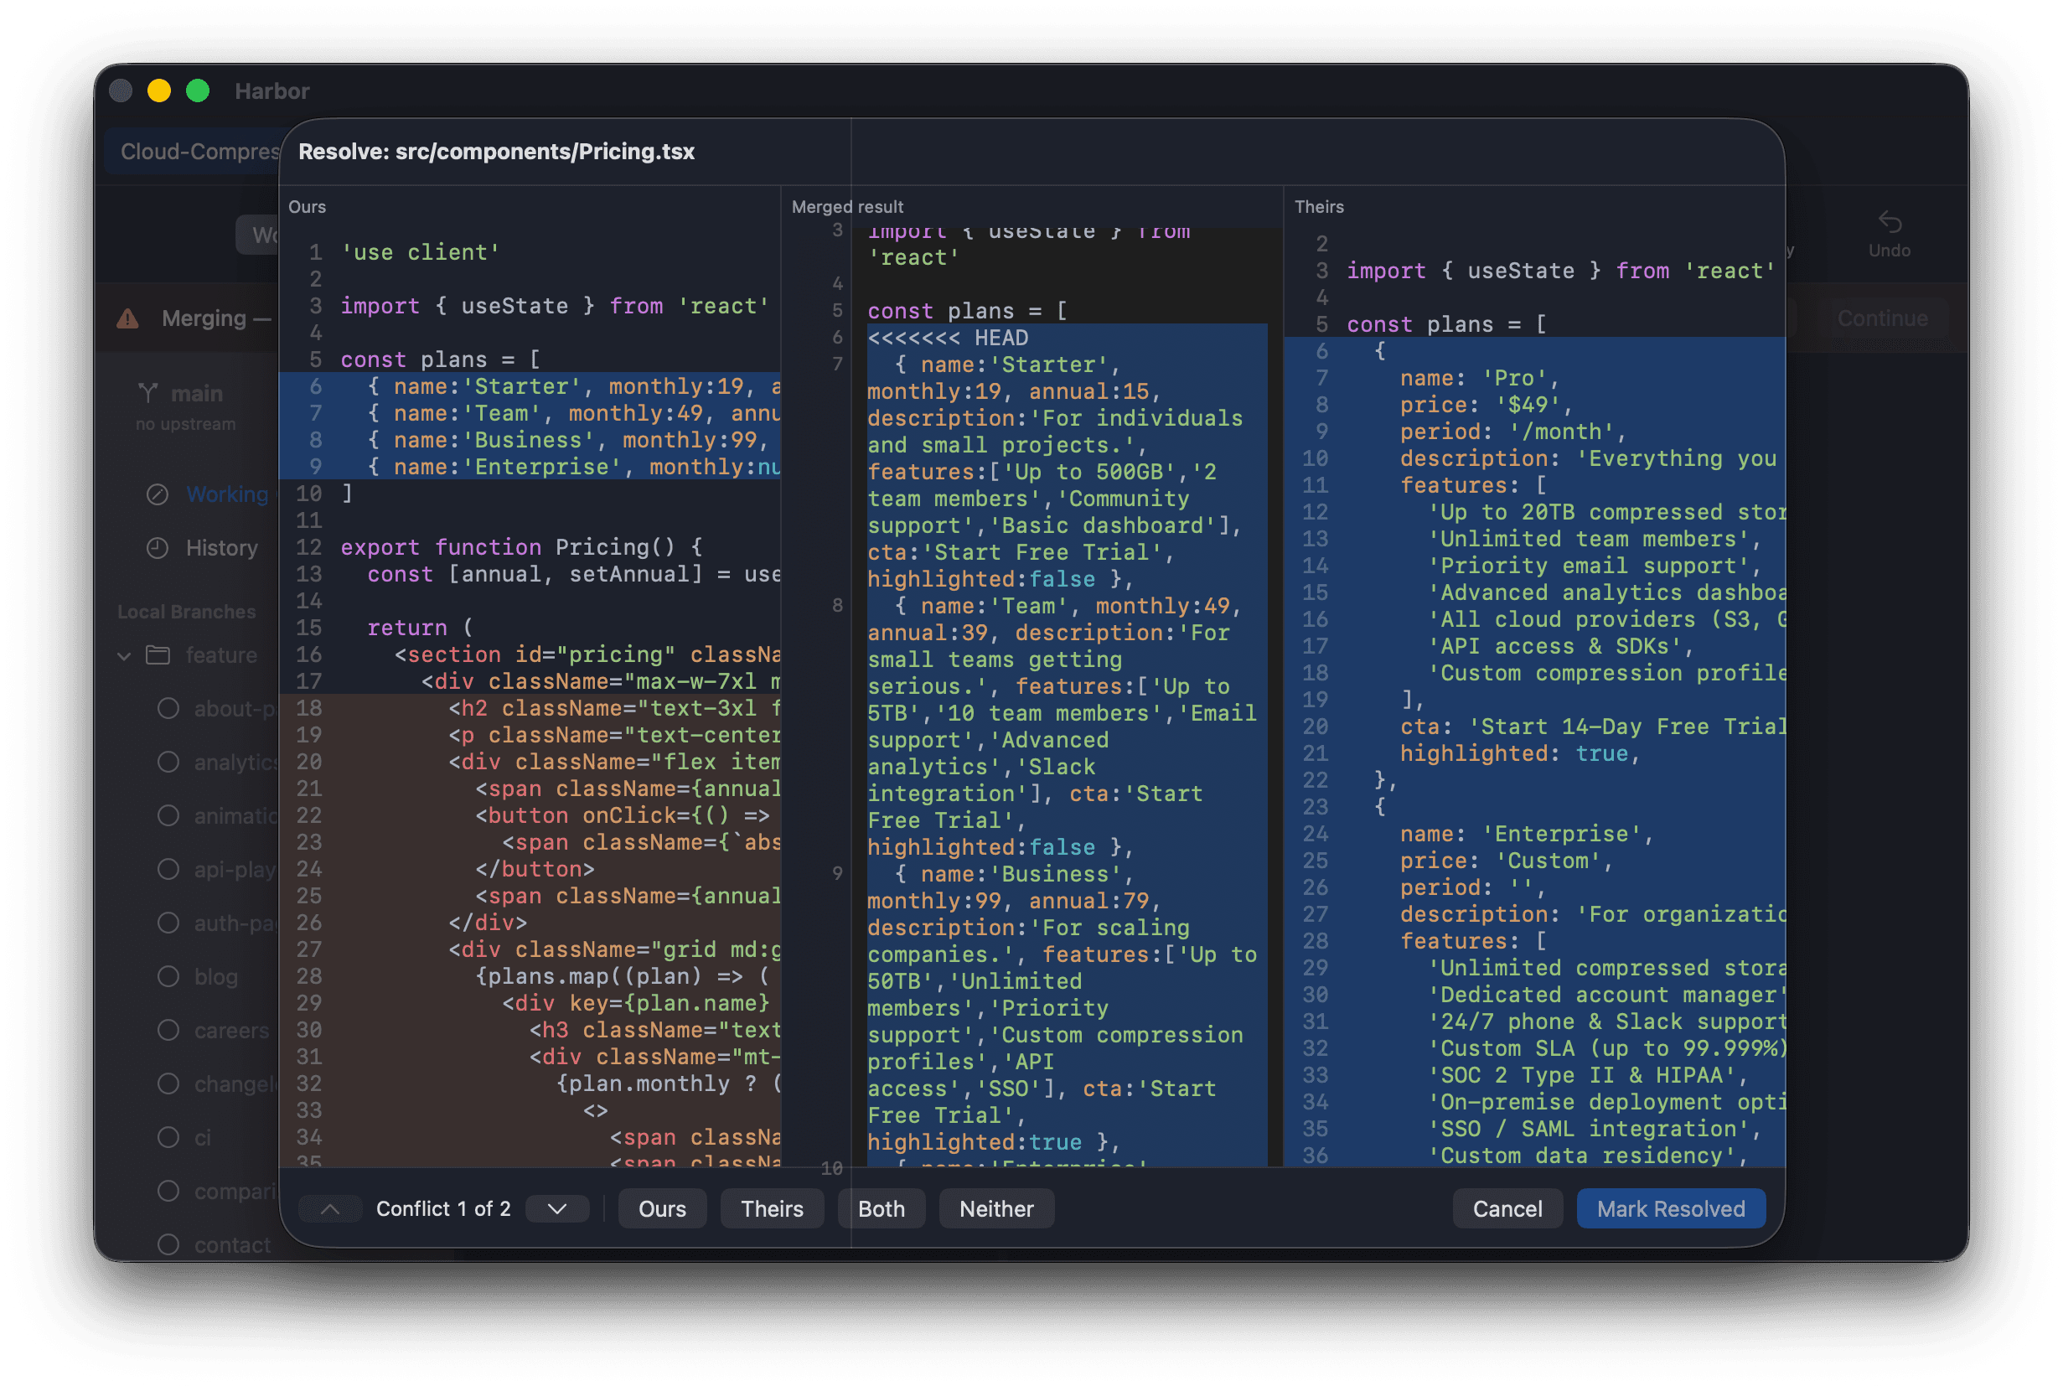Screen dimensions: 2063x1386
Task: Click the Theirs pane header label
Action: tap(1319, 207)
